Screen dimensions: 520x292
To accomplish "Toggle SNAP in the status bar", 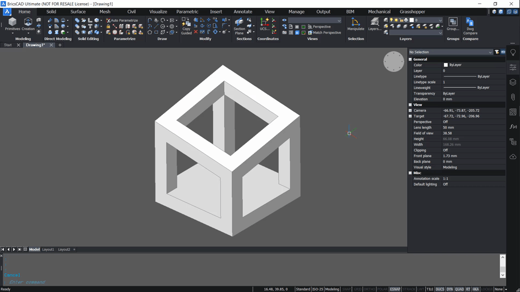I will click(x=346, y=289).
